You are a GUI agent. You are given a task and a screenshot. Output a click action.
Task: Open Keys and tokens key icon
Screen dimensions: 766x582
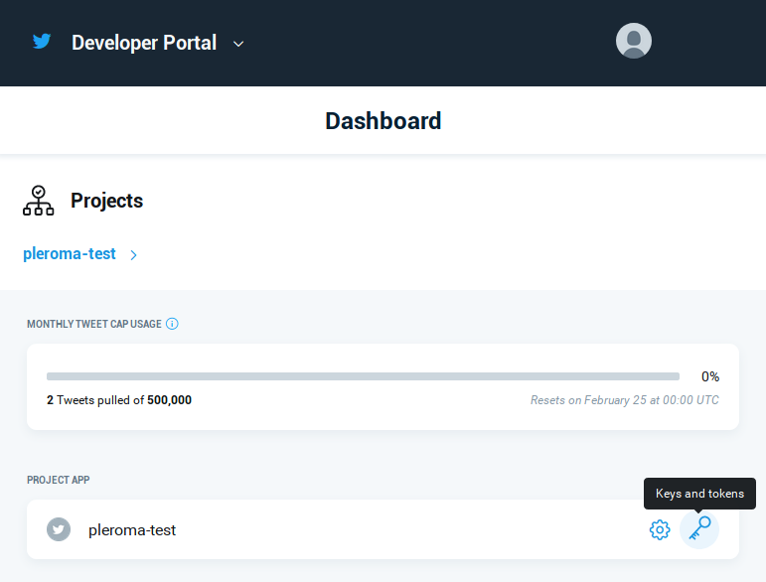click(x=699, y=529)
